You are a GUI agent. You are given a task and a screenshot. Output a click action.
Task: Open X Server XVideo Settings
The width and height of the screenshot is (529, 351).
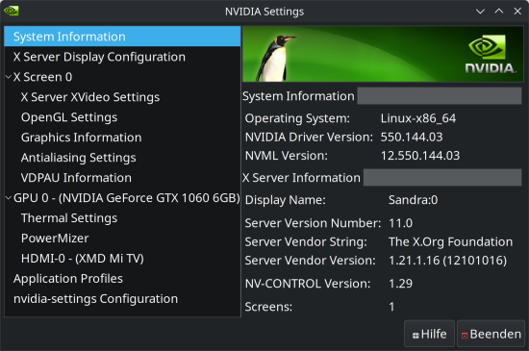click(122, 97)
